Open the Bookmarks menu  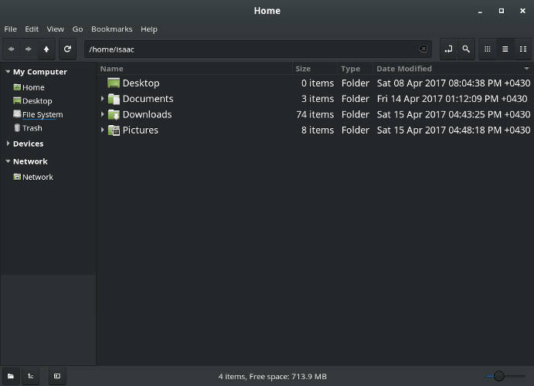112,29
